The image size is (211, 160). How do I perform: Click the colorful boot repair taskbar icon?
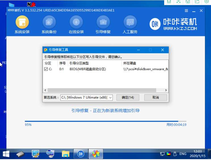pos(96,154)
